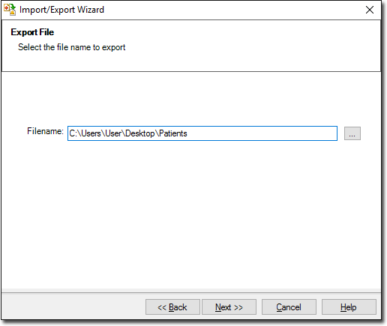Click on 'Desktop' within the filename path
This screenshot has height=326, width=387.
click(140, 133)
